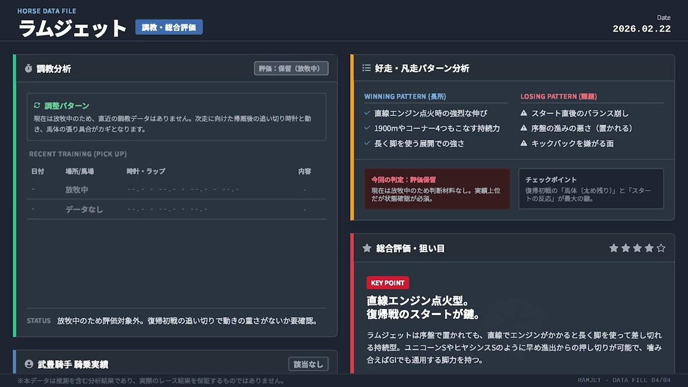Click the person icon beside 武豊騎手 騎乗実績
Viewport: 688px width, 387px height.
coord(29,364)
